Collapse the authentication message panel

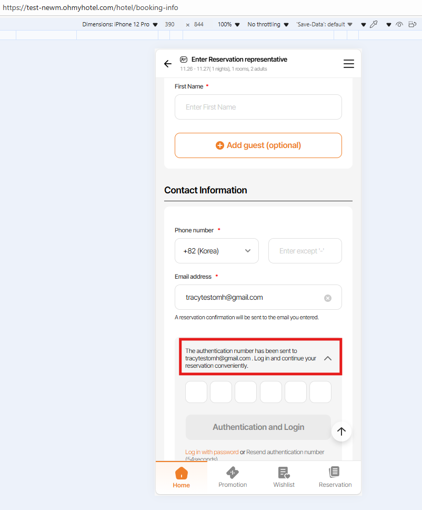pyautogui.click(x=328, y=358)
